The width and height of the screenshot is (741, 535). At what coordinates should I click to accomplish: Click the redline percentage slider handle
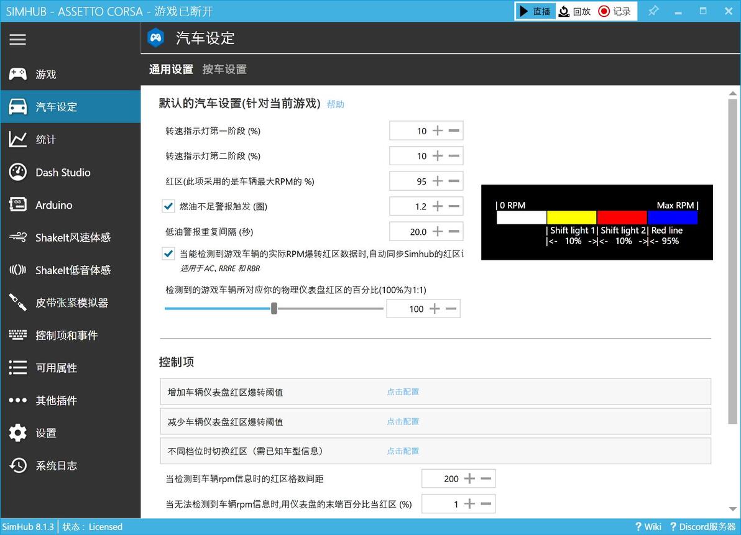click(274, 308)
